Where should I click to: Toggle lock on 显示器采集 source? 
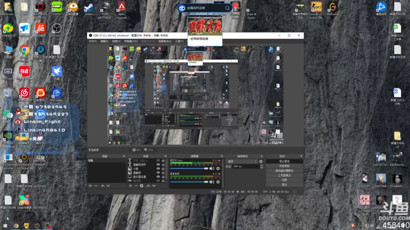click(x=163, y=176)
